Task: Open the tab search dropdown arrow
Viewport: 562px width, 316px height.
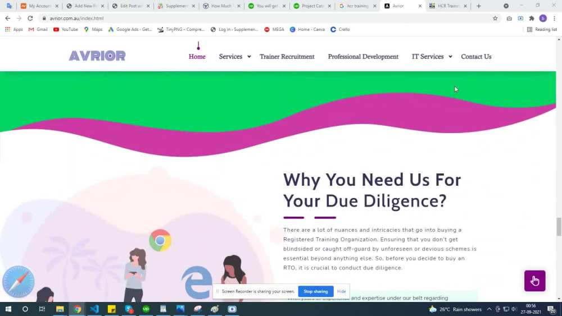Action: click(506, 6)
